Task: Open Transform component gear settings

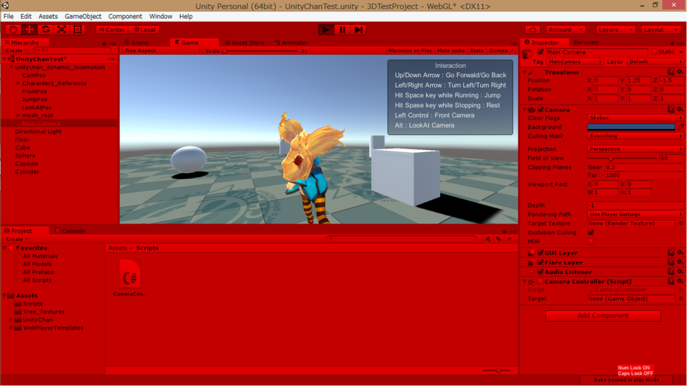Action: 680,72
